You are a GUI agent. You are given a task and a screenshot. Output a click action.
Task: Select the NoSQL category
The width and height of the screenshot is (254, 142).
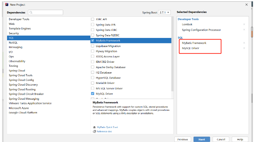(x=13, y=43)
